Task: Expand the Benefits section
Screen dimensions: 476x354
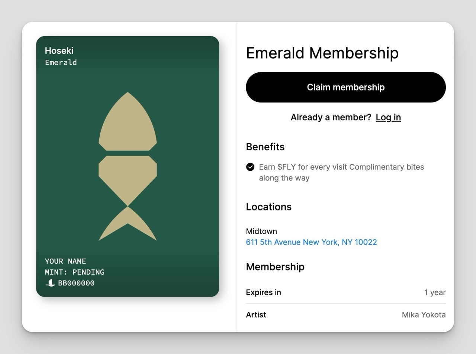Action: click(265, 147)
